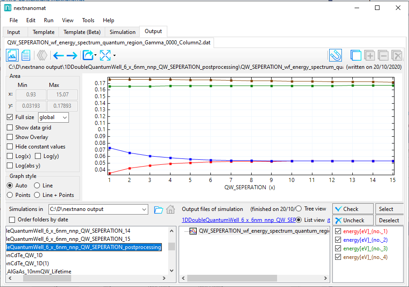Toggle Log(y) checkbox
The image size is (409, 287).
(x=38, y=156)
